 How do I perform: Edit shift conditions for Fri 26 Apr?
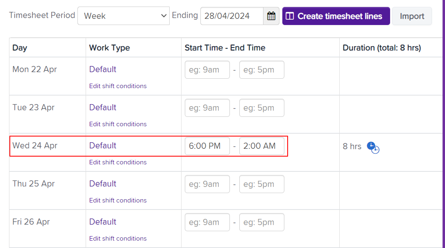coord(118,239)
